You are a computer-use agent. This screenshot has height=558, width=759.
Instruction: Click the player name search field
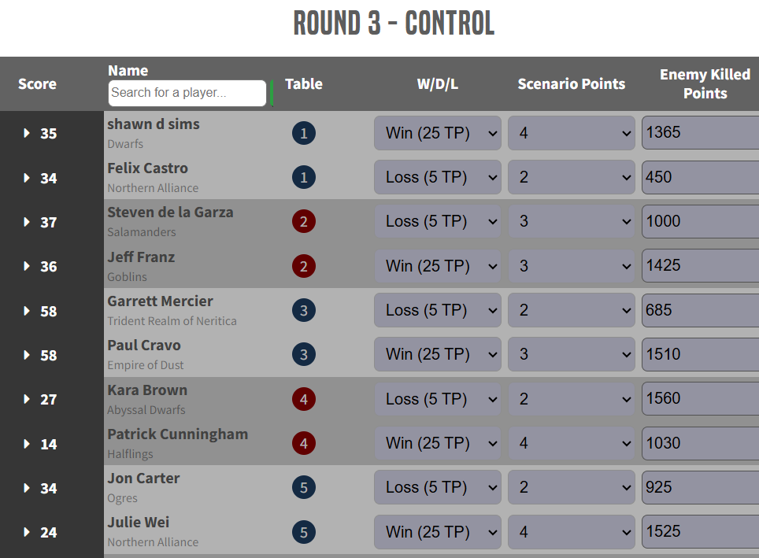(x=187, y=93)
